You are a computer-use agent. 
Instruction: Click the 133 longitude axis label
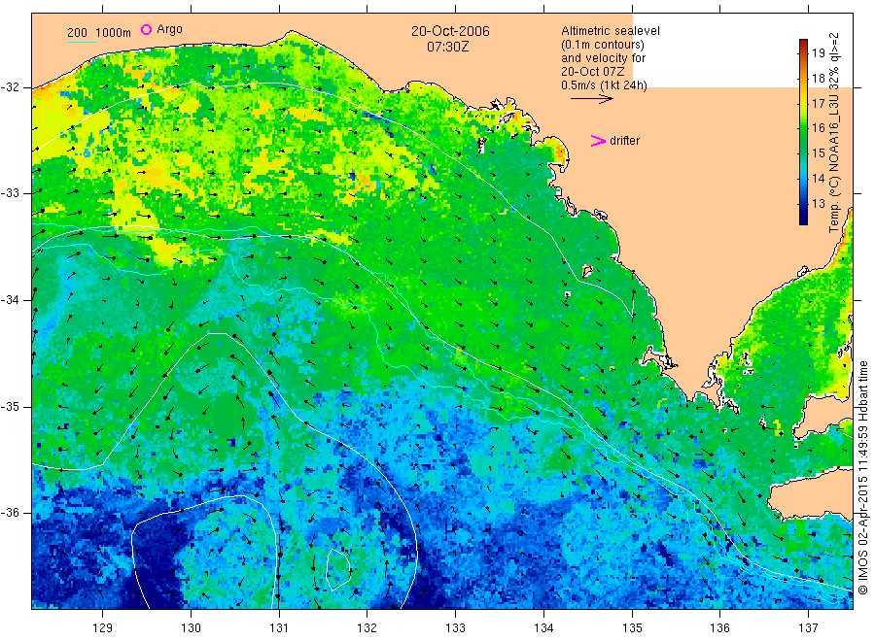[455, 628]
